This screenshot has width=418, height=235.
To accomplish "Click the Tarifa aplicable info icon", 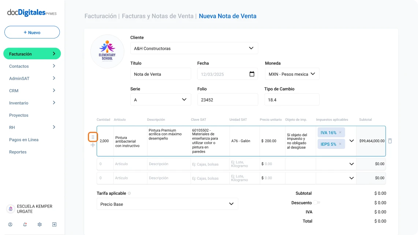I will point(129,193).
